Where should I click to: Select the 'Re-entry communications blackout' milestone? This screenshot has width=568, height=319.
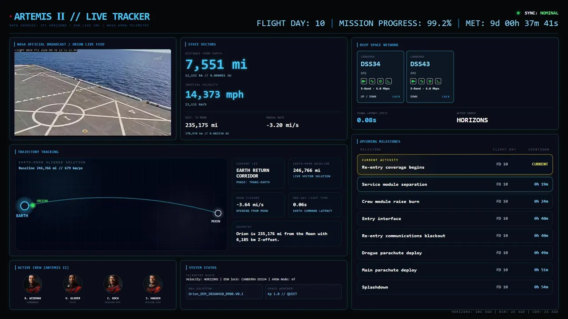pyautogui.click(x=455, y=236)
